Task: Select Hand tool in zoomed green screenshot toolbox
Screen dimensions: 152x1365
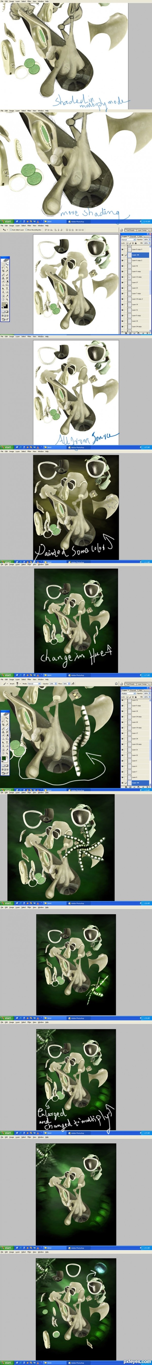Action: pos(3,753)
